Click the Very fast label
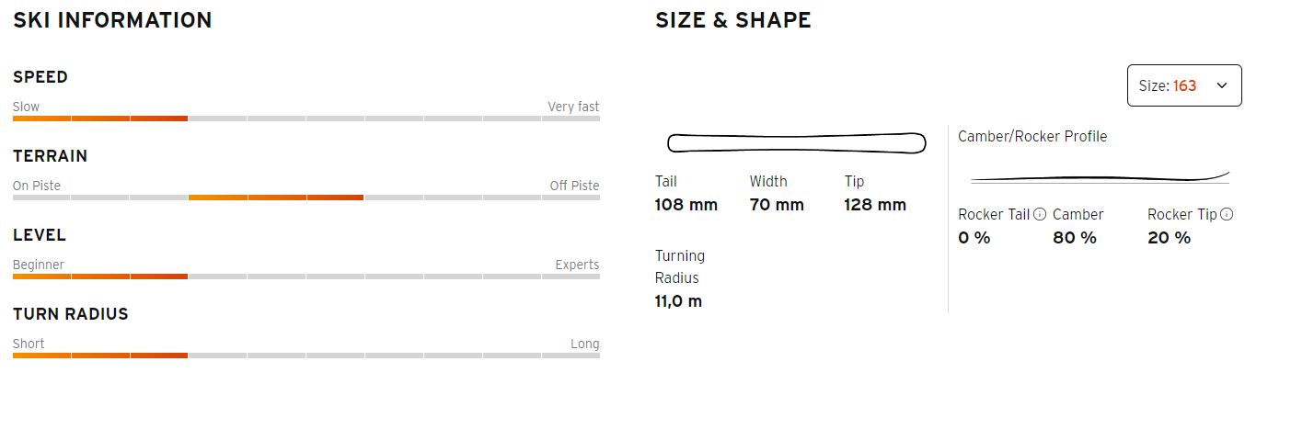1291x429 pixels. [x=573, y=107]
